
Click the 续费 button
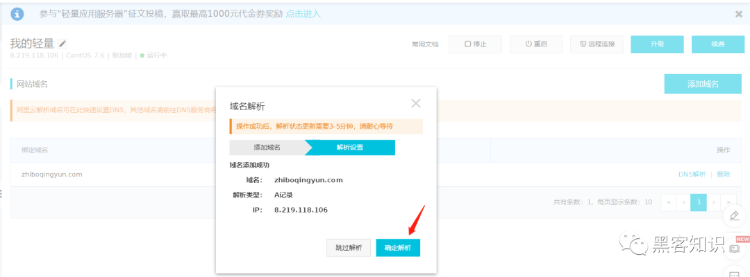(x=718, y=44)
